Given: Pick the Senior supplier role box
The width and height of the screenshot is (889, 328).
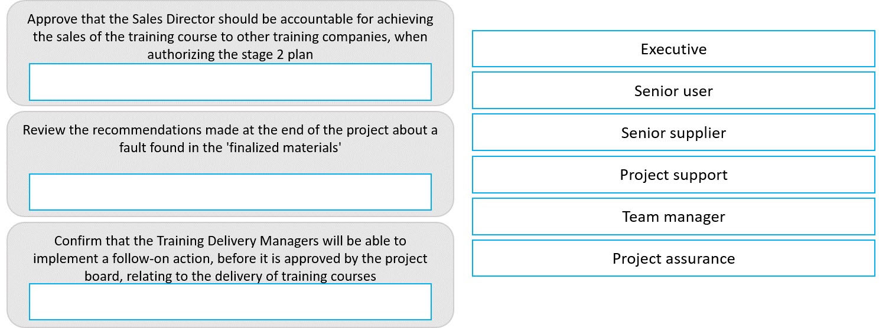Looking at the screenshot, I should pos(673,133).
